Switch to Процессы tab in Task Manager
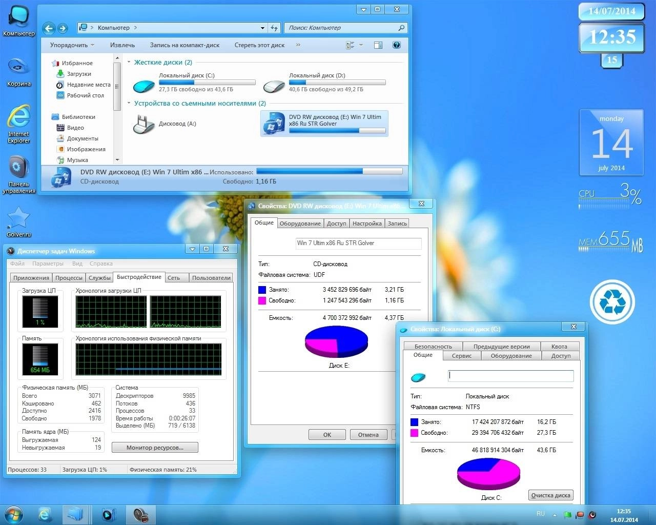656x525 pixels. [x=69, y=277]
